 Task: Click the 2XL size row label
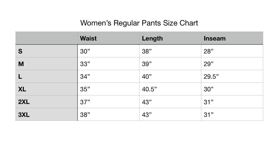24,102
